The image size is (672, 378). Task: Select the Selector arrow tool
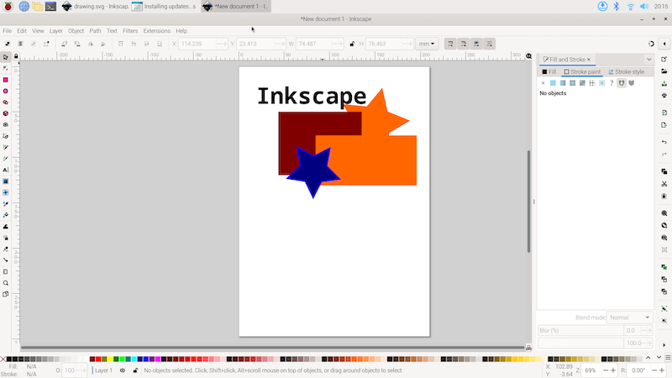click(x=6, y=57)
